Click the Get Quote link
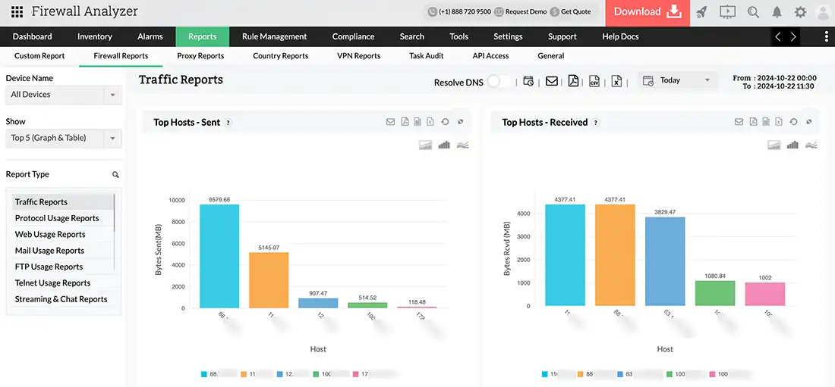Screen dimensions: 835x387 click(x=571, y=11)
